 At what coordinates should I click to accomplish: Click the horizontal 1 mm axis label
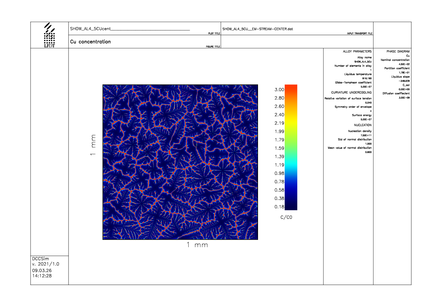(x=197, y=245)
